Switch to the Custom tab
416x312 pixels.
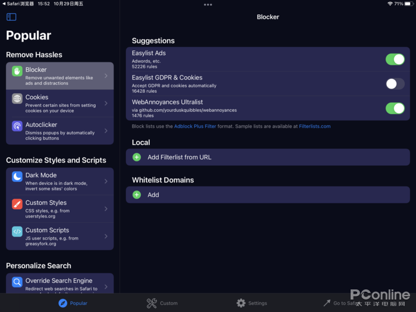pos(162,303)
